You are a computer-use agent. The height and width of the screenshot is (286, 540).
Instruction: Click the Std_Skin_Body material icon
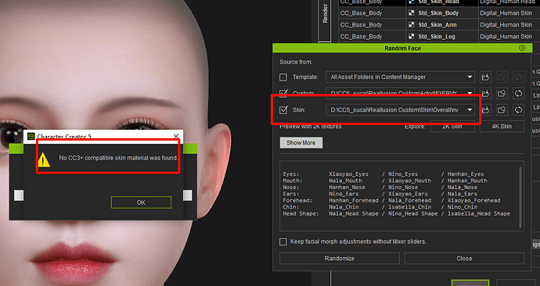411,13
